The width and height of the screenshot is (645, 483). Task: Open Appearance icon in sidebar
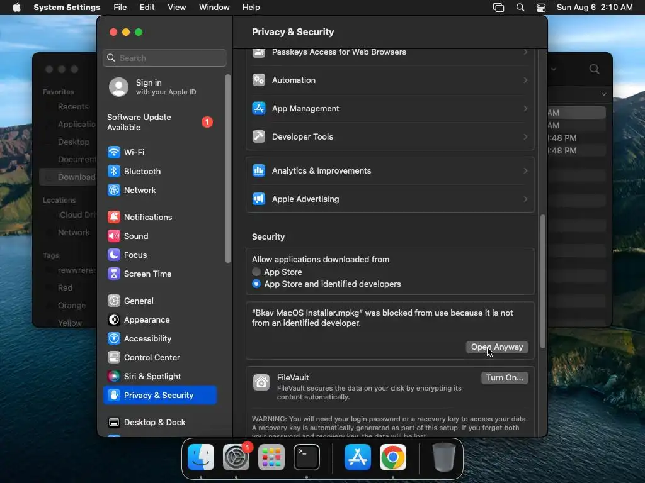click(x=114, y=320)
